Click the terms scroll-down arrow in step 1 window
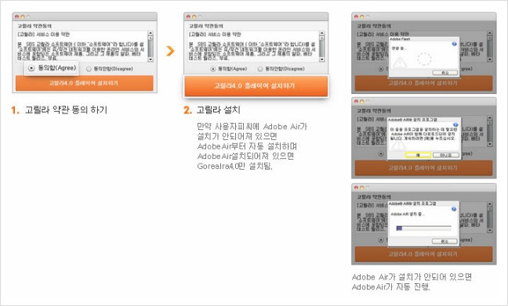This screenshot has width=508, height=306. coord(151,59)
